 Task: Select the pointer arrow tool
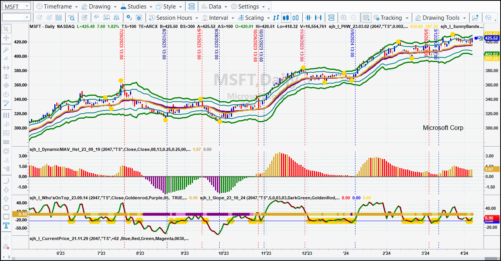click(x=6, y=29)
